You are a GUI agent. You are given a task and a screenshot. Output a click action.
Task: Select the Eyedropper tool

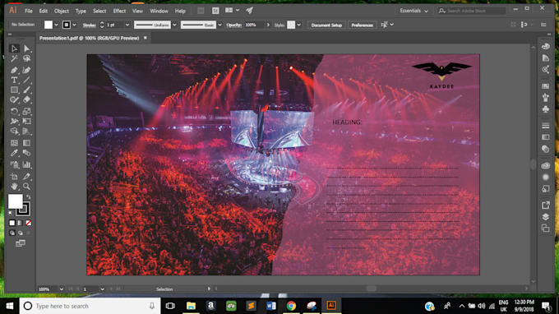coord(14,153)
